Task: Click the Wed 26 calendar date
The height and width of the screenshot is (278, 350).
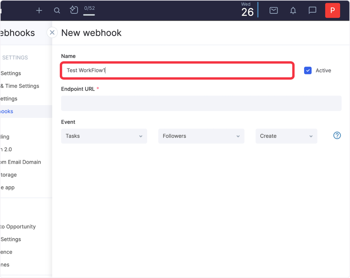Action: point(247,10)
